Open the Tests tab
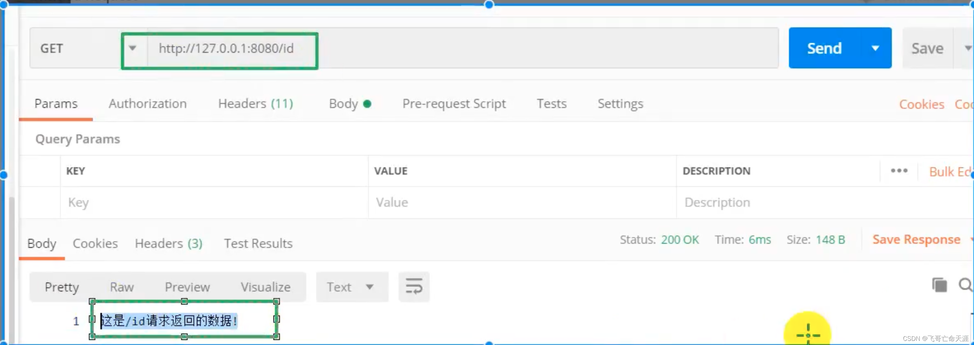The width and height of the screenshot is (974, 345). coord(552,104)
